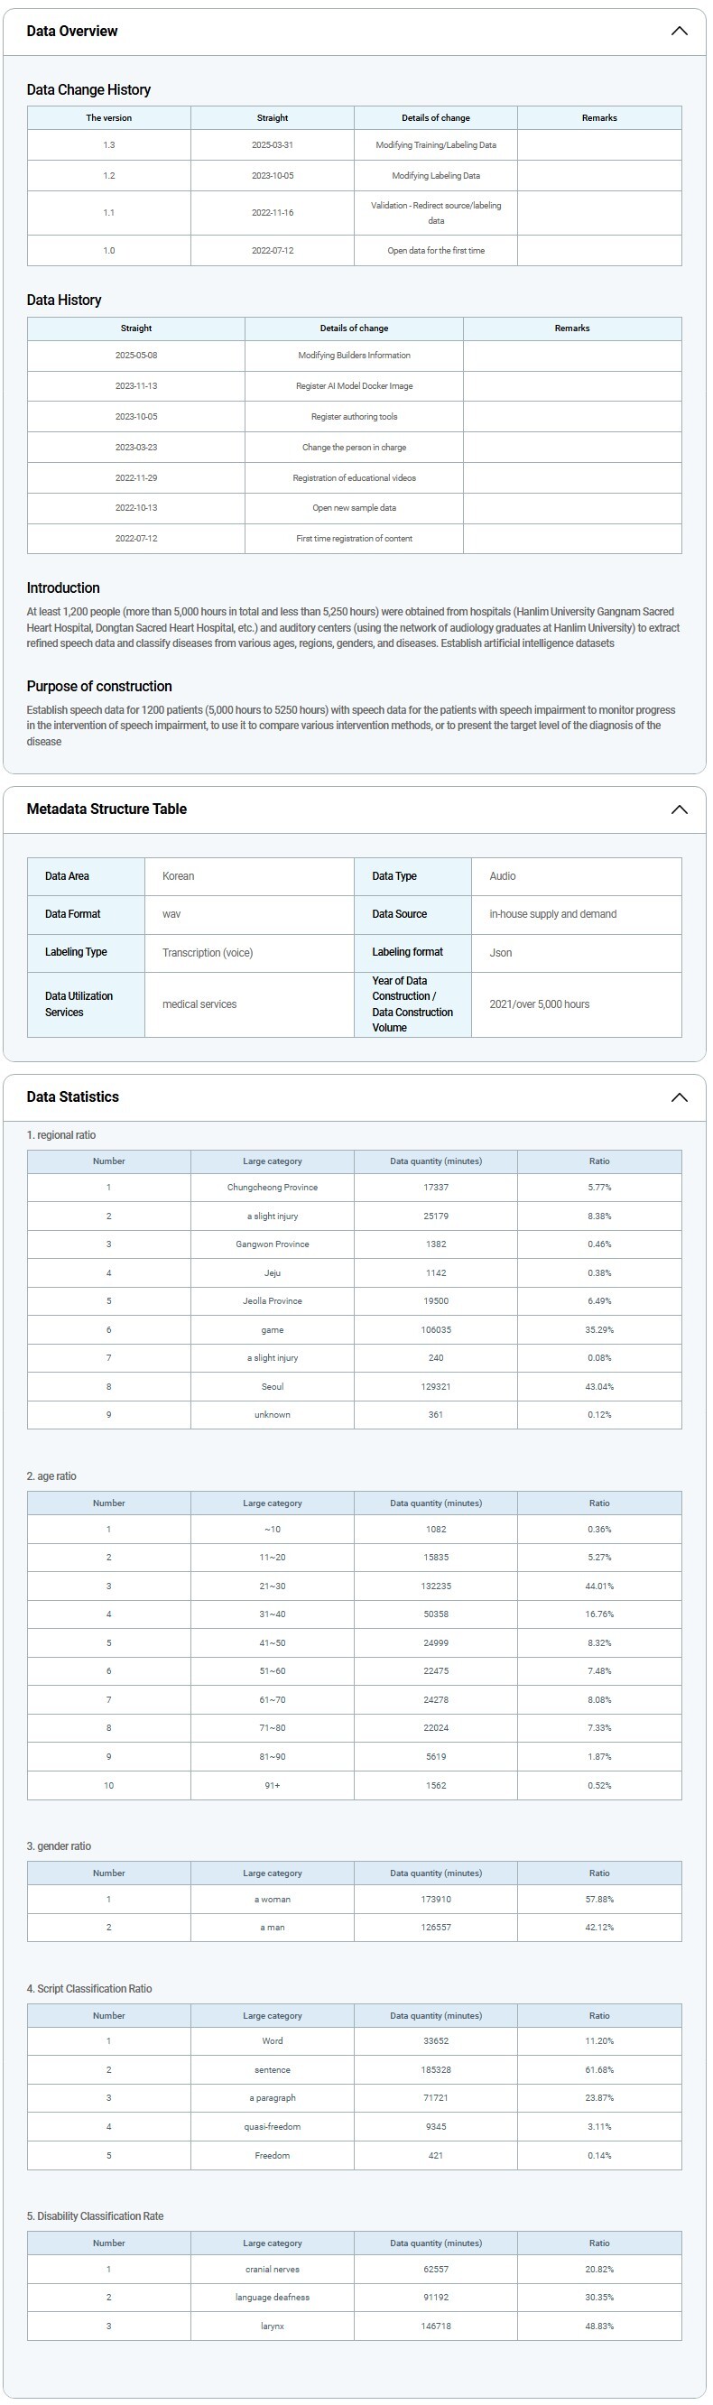Collapse the Data Overview section chevron
Viewport: 713px width, 2405px height.
tap(679, 31)
